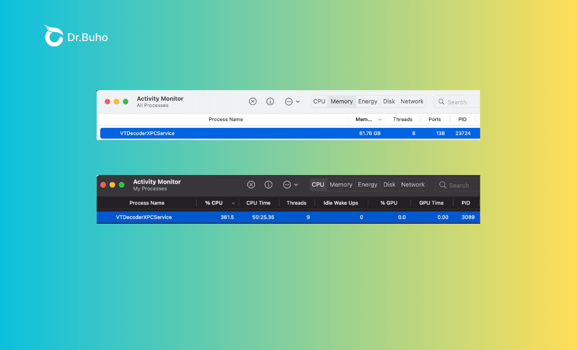The height and width of the screenshot is (350, 577).
Task: Sort by the Idle Wake Ups column
Action: click(341, 203)
